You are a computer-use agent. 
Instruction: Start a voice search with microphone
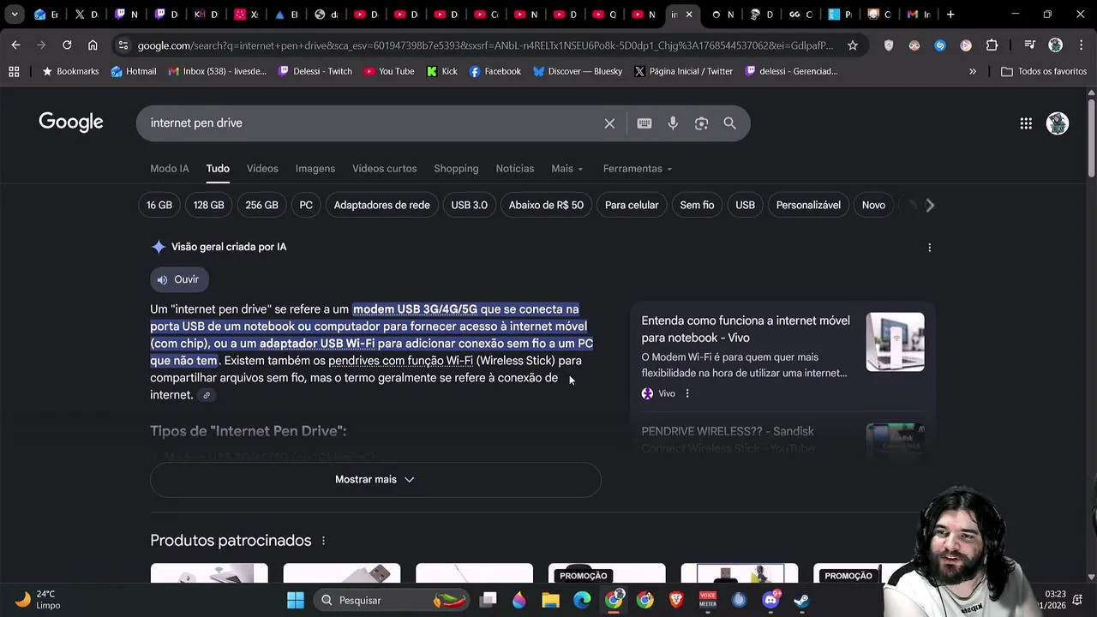click(x=673, y=123)
